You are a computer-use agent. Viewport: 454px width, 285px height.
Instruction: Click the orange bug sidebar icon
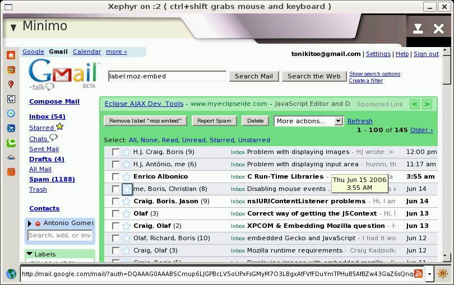pyautogui.click(x=11, y=70)
